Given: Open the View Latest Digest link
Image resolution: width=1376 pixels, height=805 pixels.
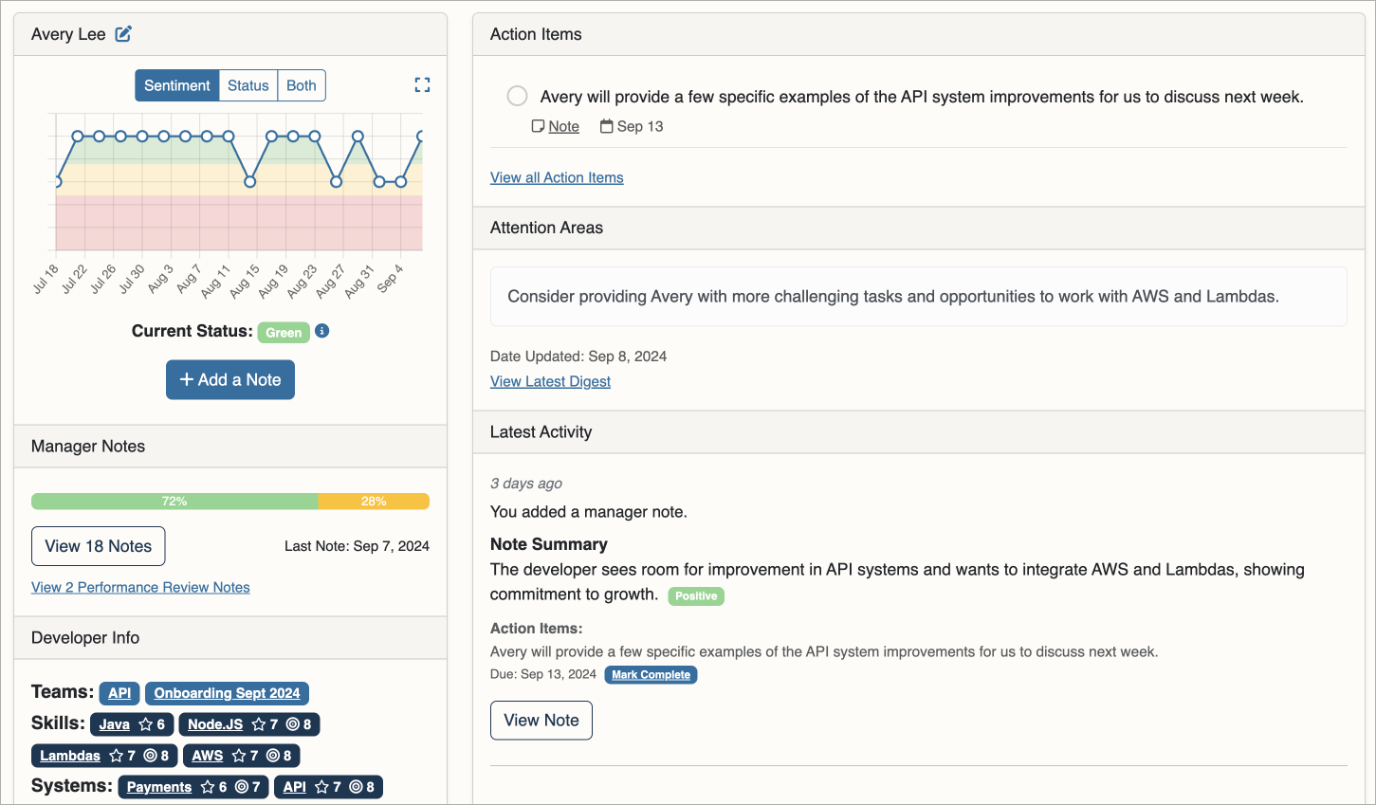Looking at the screenshot, I should click(550, 381).
